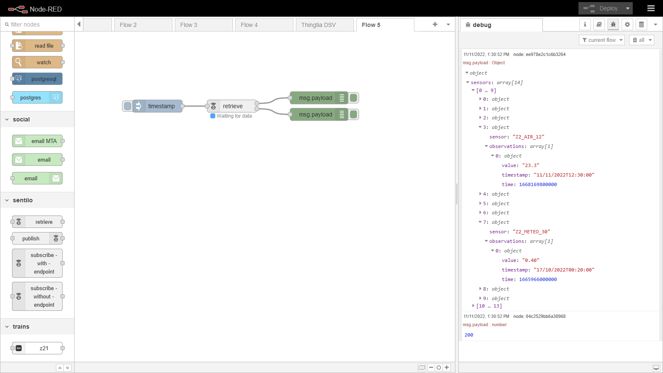Select the upper msg.payload debug node
This screenshot has height=373, width=663.
pyautogui.click(x=319, y=98)
